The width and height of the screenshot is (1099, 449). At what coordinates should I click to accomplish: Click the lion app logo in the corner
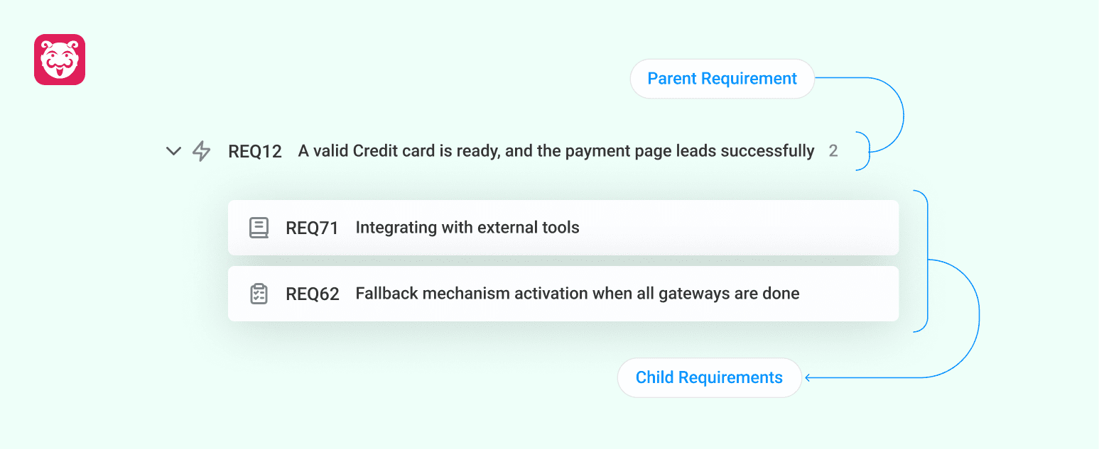point(60,60)
